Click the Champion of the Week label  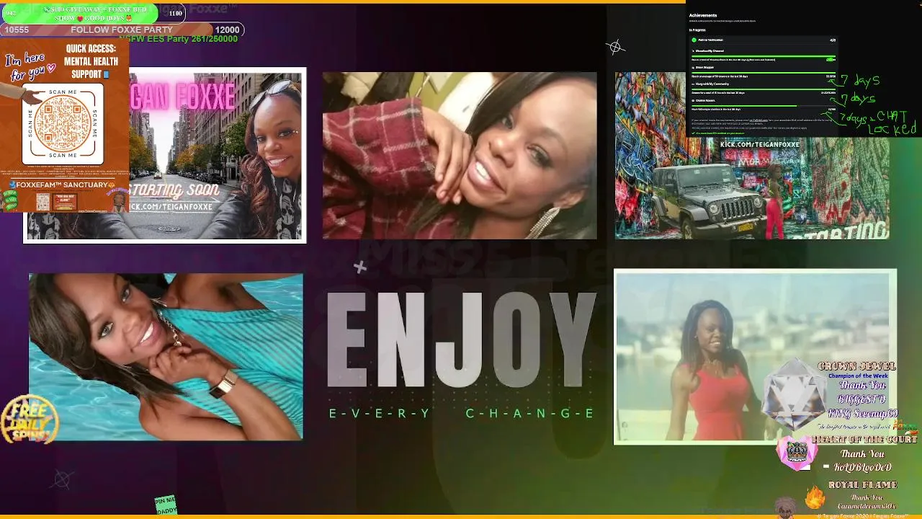click(x=858, y=376)
